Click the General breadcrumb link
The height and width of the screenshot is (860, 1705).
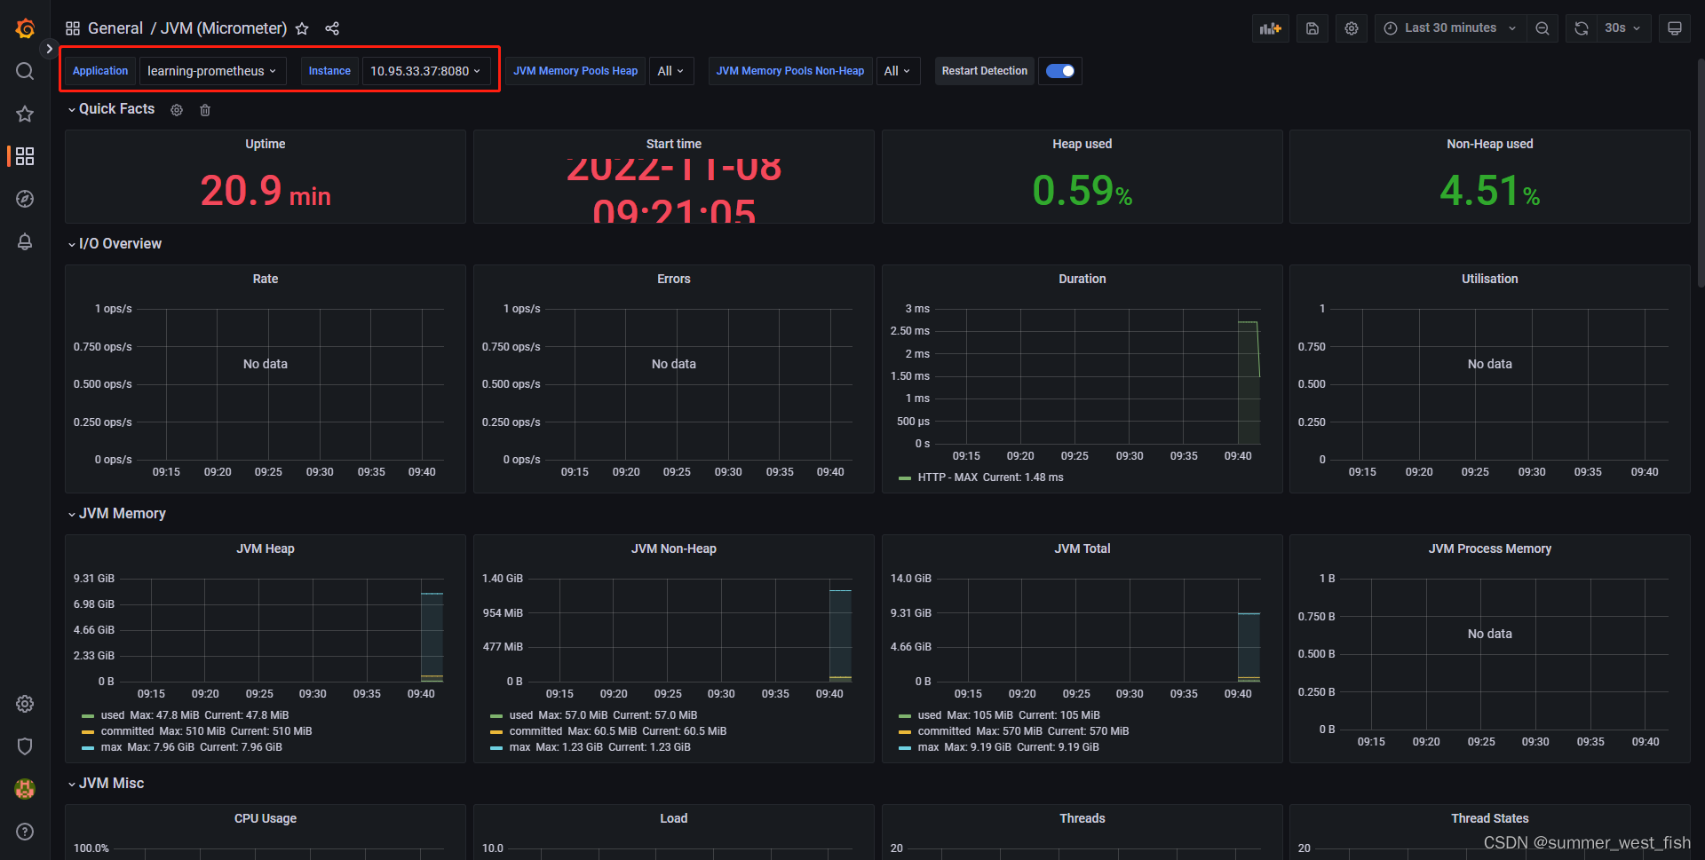pos(115,28)
